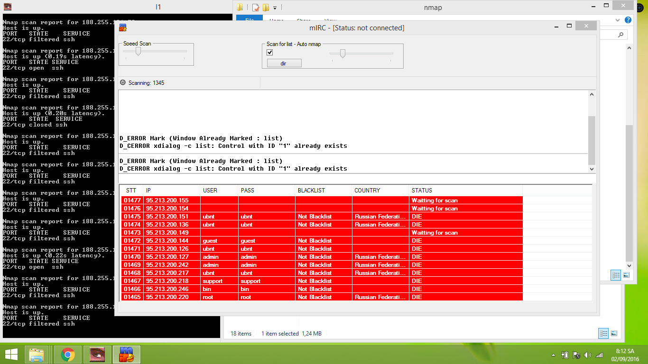
Task: Open File Explorer from the taskbar
Action: (37, 355)
